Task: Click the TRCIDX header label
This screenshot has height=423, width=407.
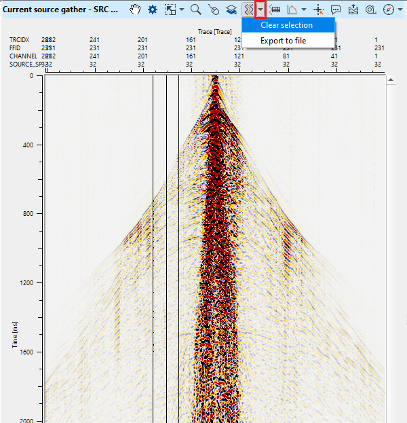Action: [x=19, y=40]
